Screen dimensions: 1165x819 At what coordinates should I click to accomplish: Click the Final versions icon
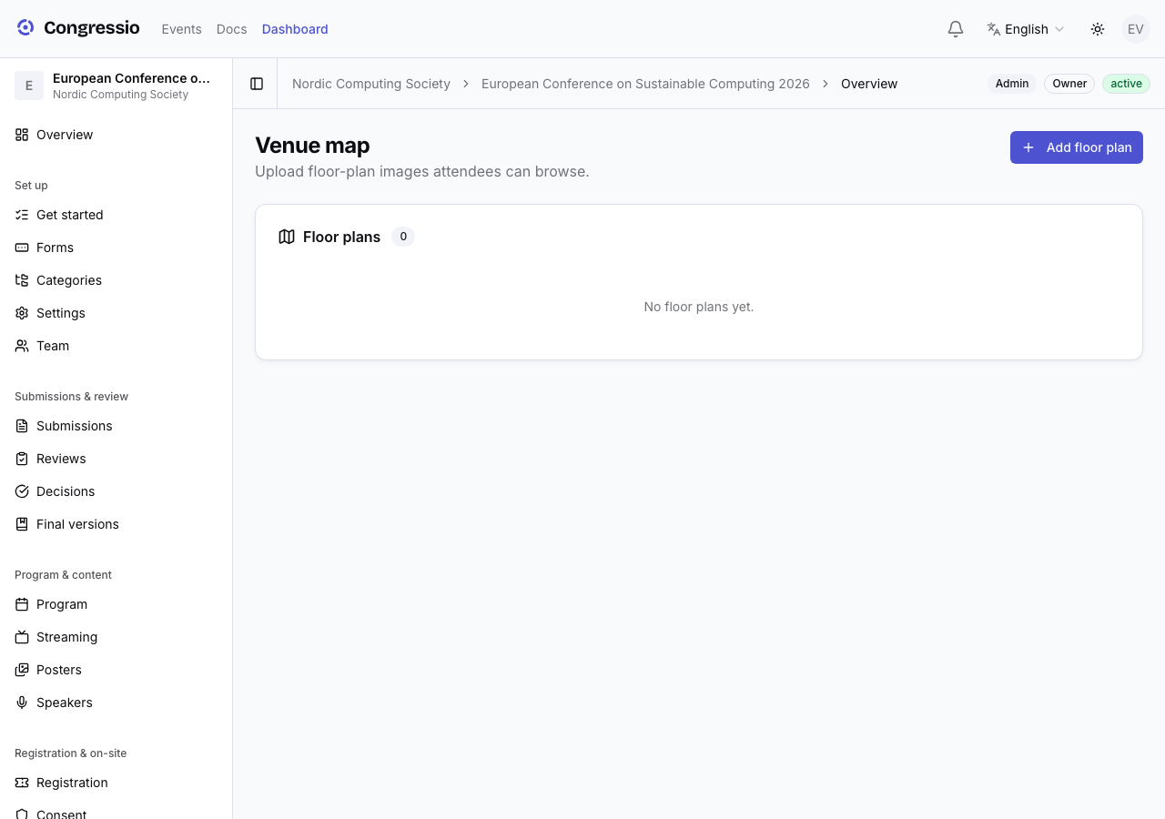[22, 524]
